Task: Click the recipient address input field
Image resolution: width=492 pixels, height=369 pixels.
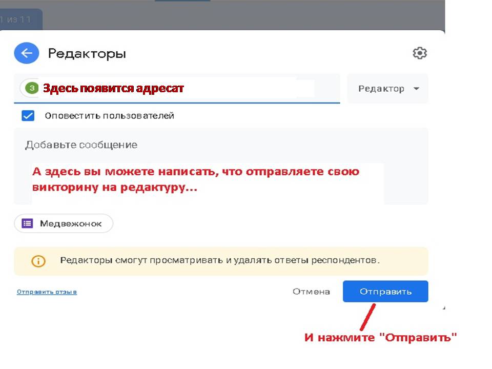Action: coord(177,89)
